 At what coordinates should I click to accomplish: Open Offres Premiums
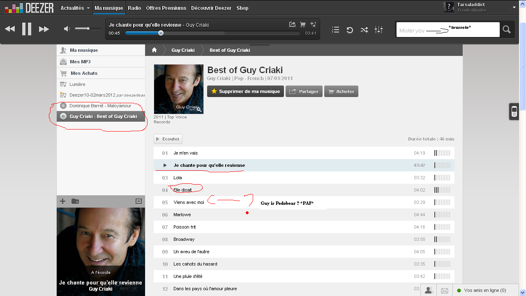pyautogui.click(x=166, y=8)
